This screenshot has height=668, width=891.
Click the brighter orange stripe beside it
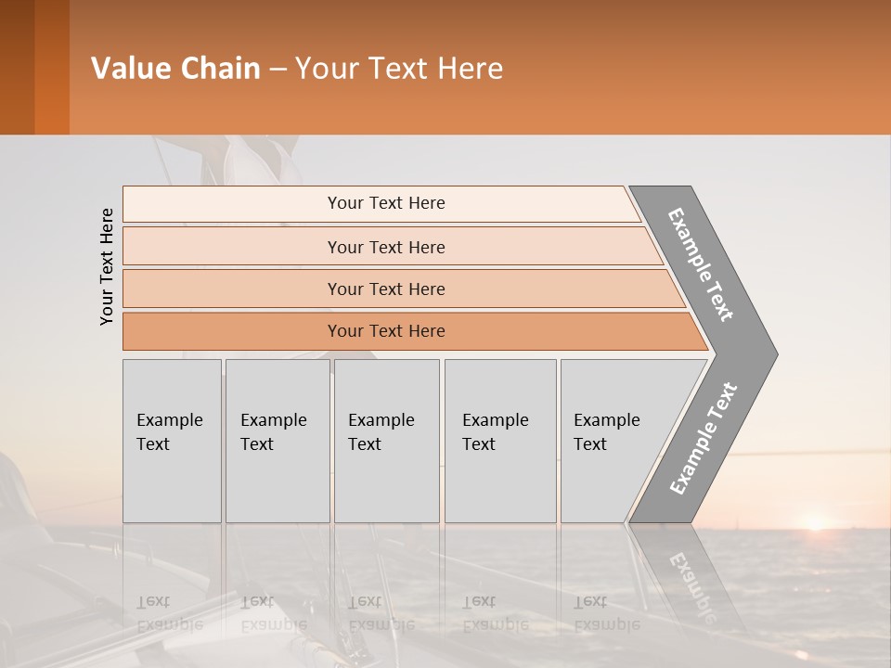click(x=52, y=67)
